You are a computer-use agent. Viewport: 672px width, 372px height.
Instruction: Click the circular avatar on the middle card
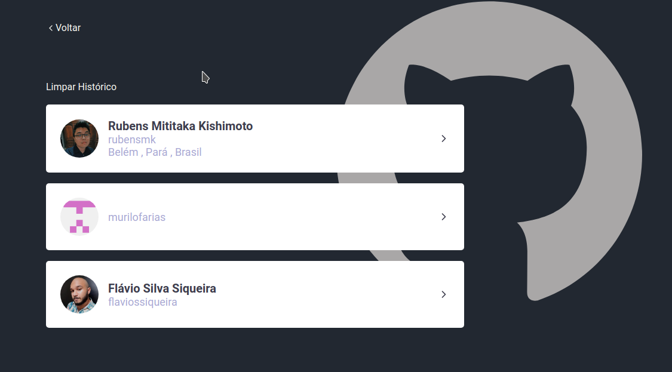pos(79,217)
